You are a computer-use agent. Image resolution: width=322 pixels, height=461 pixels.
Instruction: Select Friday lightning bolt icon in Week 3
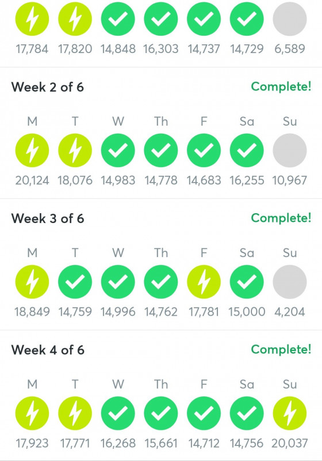(x=204, y=282)
